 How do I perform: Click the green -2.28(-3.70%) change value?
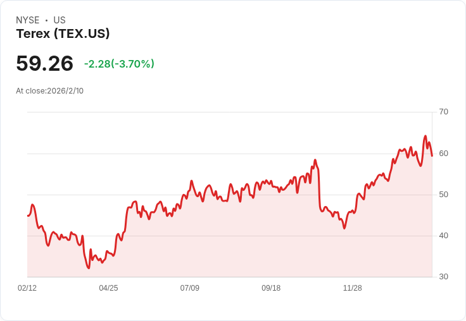[119, 64]
